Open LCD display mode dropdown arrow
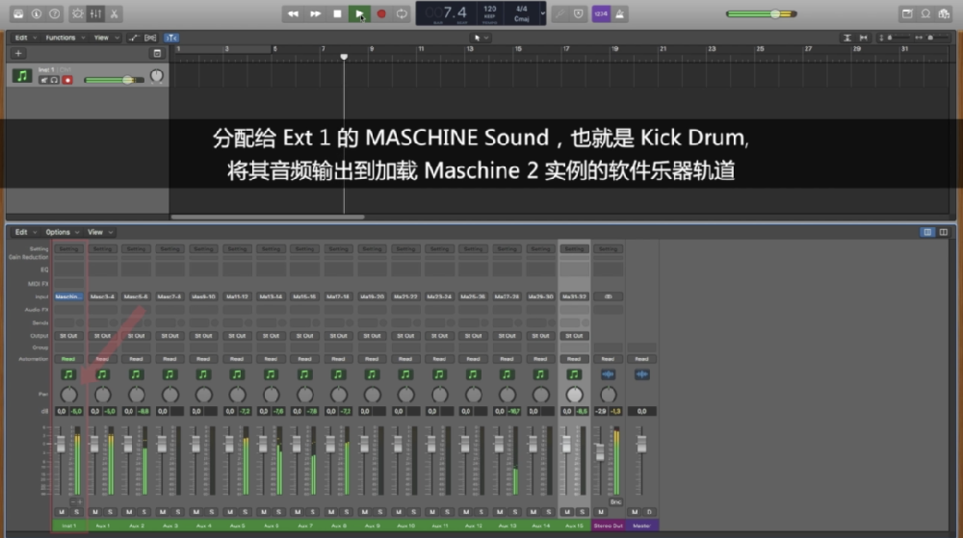The height and width of the screenshot is (538, 963). [x=542, y=13]
